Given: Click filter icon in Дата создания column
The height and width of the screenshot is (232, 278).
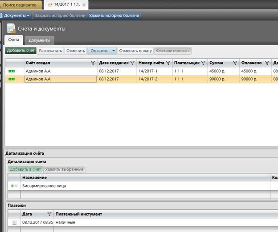Looking at the screenshot, I should 132,63.
